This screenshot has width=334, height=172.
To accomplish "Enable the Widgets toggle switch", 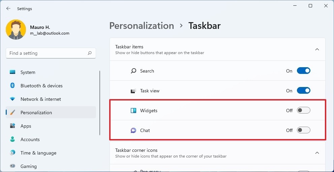I will click(303, 111).
